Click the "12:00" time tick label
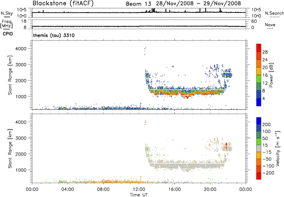The image size is (284, 197). 139,190
